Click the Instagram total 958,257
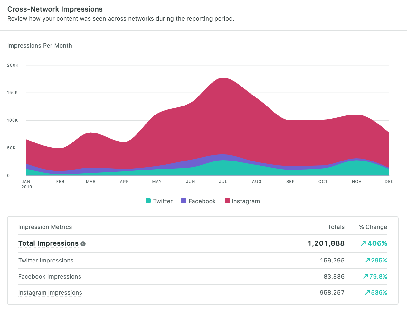Screen dimensions: 407x312 coord(332,293)
